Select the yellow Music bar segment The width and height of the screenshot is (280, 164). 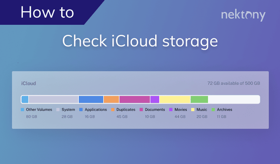coord(175,100)
